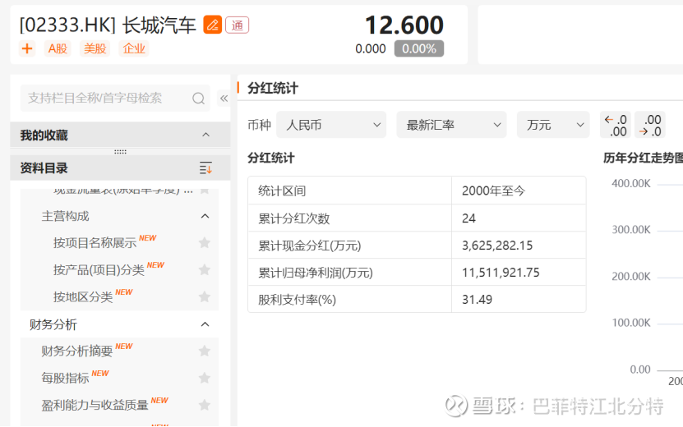Click the 资料目录 header

(x=120, y=168)
